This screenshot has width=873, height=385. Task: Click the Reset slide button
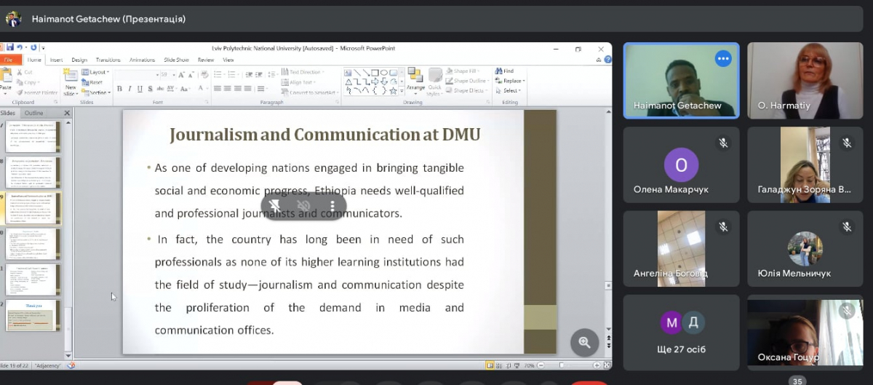point(95,82)
